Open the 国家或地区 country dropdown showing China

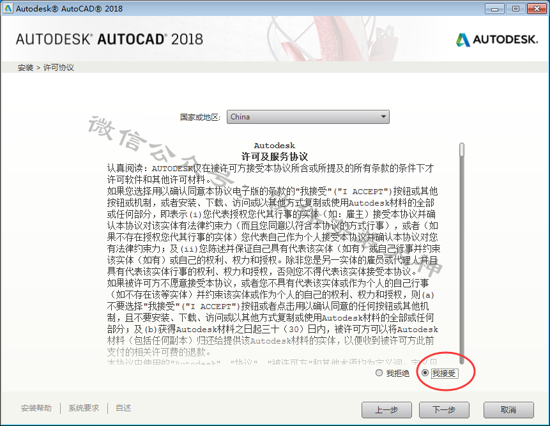click(x=308, y=117)
